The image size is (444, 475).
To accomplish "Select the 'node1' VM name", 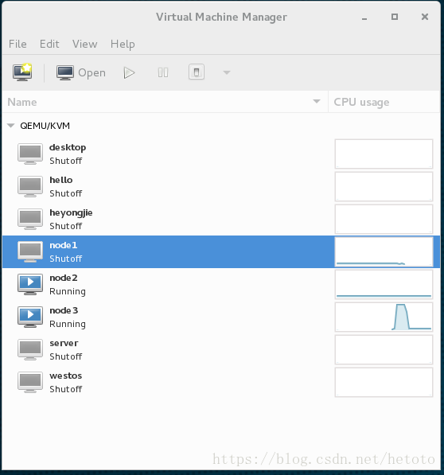I will point(64,245).
